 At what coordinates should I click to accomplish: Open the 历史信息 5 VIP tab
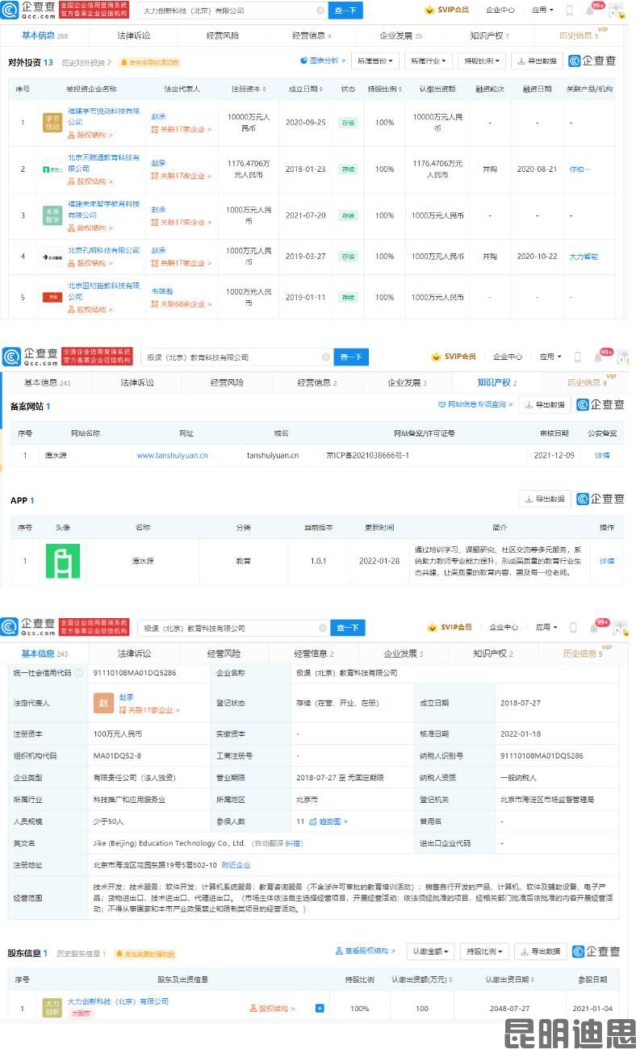coord(579,36)
